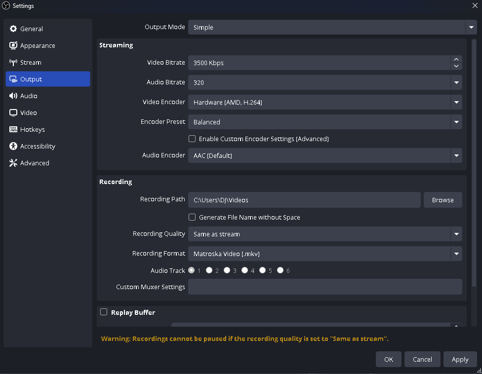
Task: Go to Stream settings
Action: point(48,62)
